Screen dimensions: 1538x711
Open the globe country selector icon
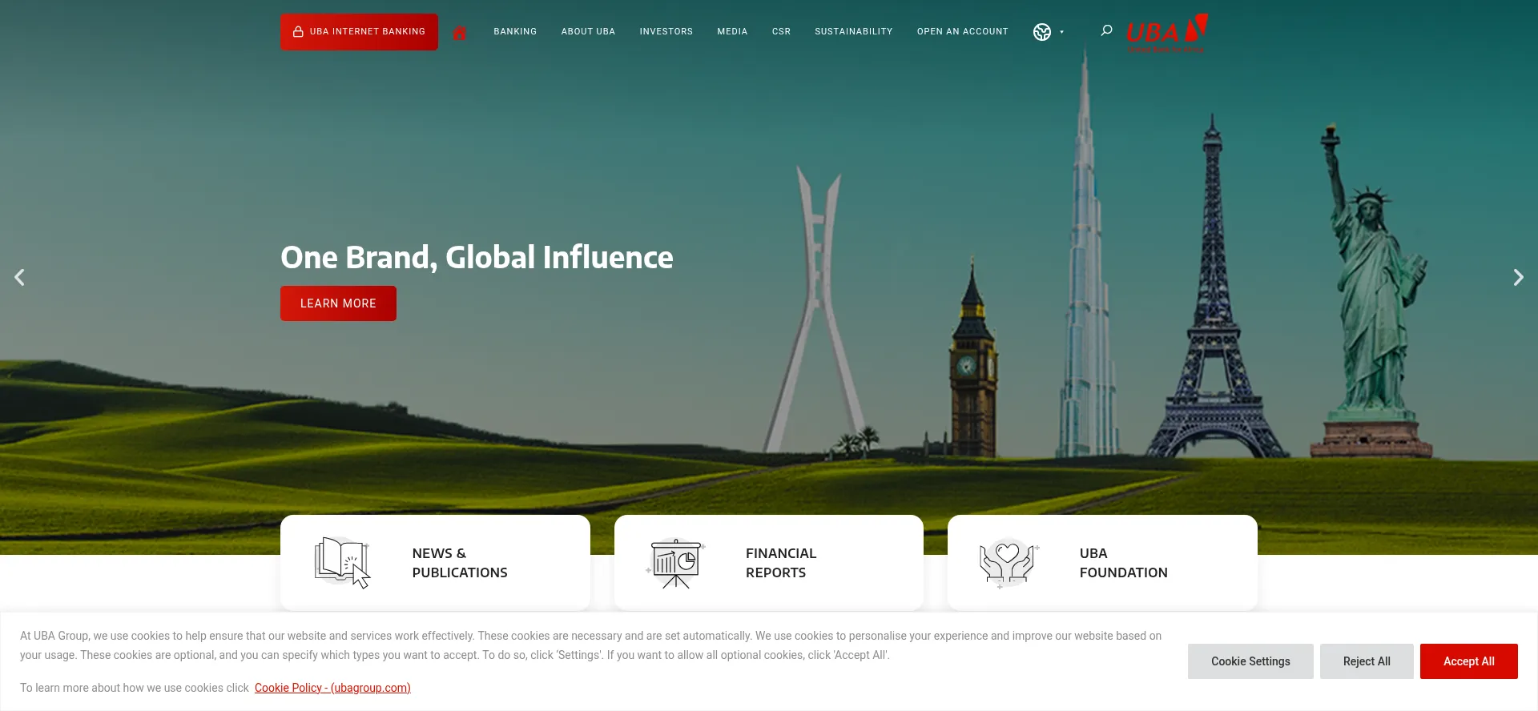point(1041,32)
